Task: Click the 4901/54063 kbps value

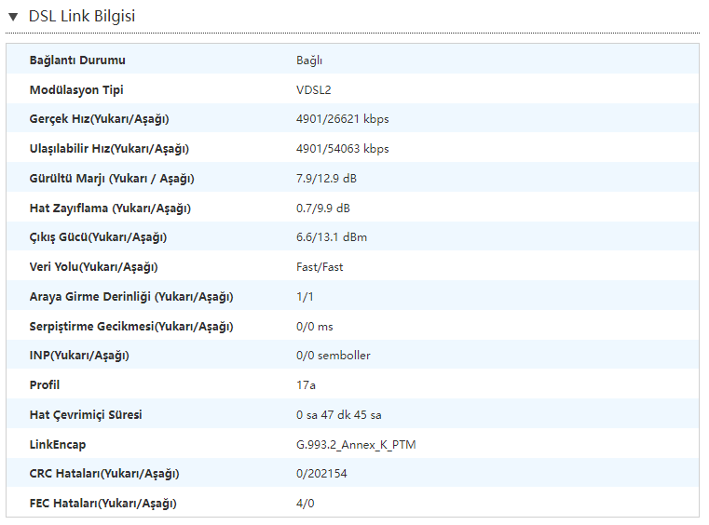Action: click(x=342, y=149)
